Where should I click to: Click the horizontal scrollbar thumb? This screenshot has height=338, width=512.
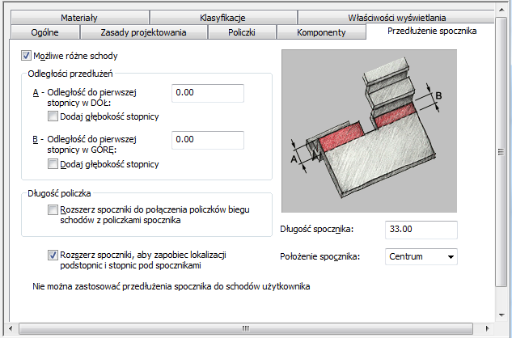[246, 328]
